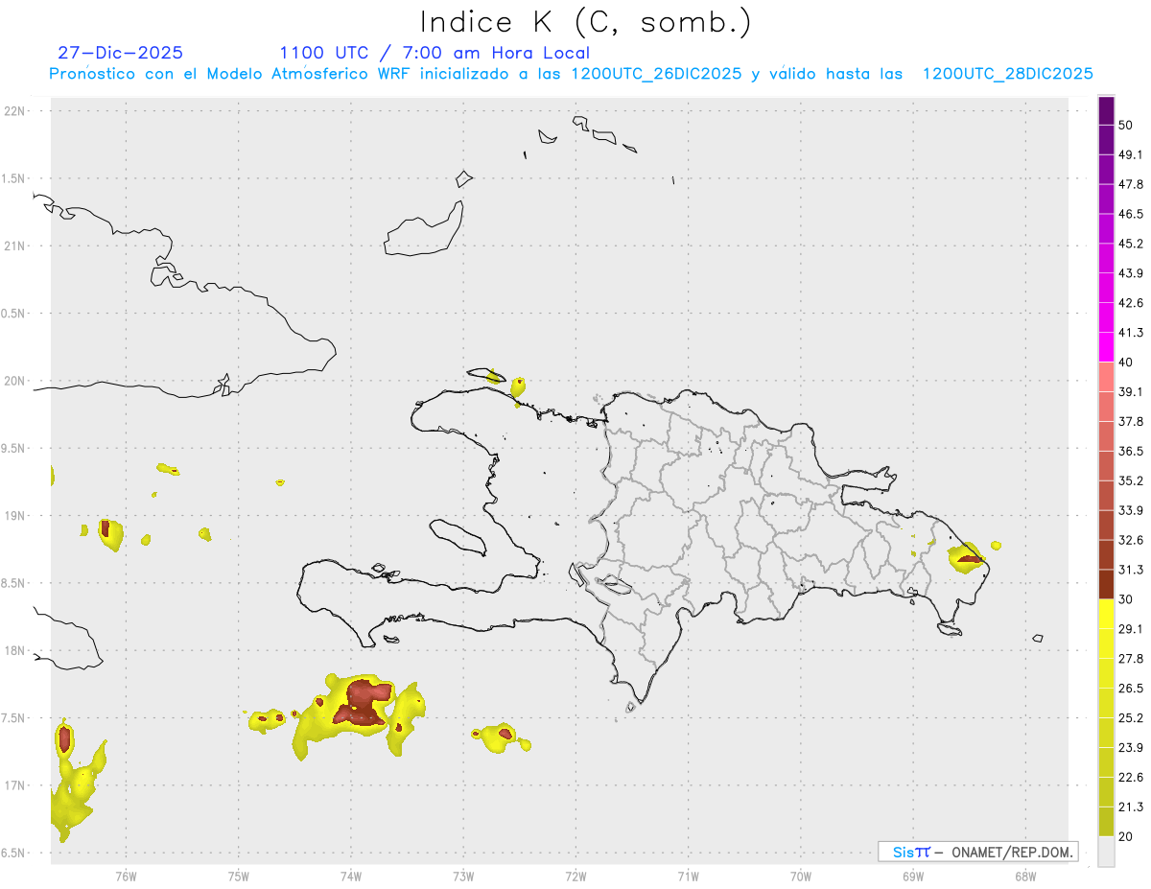Image resolution: width=1151 pixels, height=889 pixels.
Task: Click the color scale value 22.6
Action: [1131, 778]
